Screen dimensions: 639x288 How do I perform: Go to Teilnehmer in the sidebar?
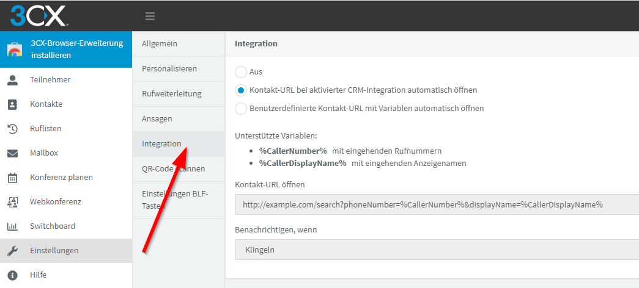(x=66, y=80)
